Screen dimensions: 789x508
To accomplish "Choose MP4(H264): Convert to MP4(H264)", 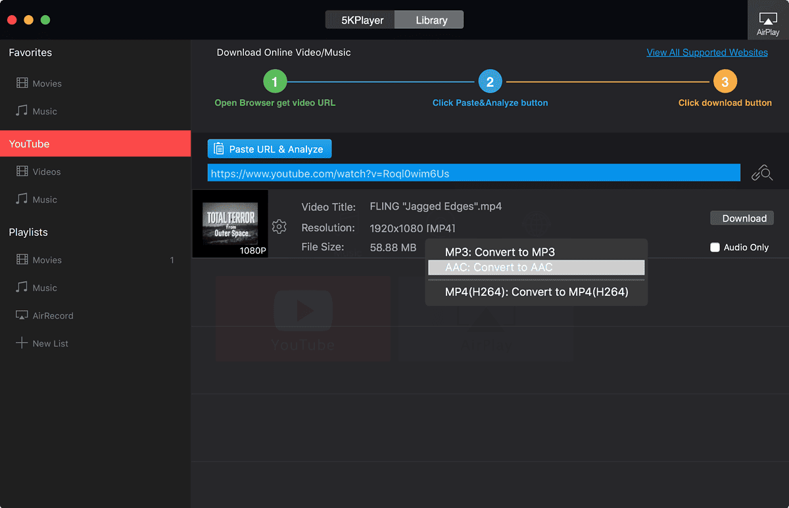I will 536,292.
